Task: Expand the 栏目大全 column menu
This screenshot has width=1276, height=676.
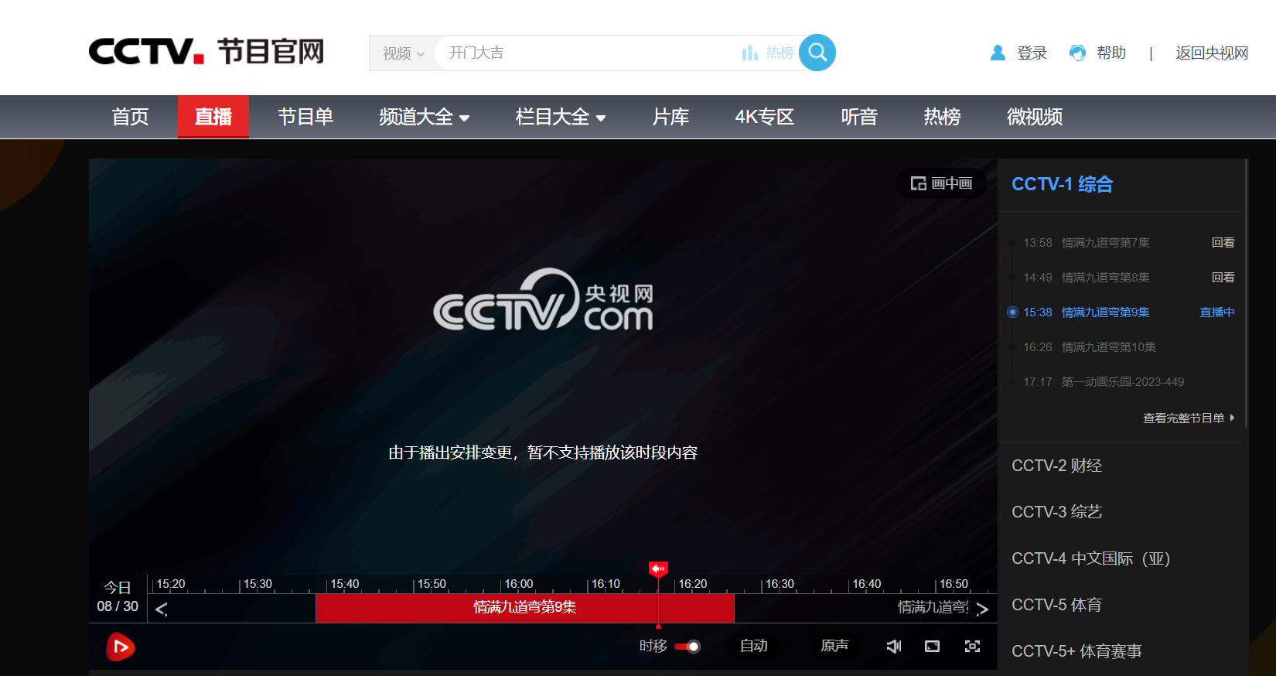Action: click(560, 117)
